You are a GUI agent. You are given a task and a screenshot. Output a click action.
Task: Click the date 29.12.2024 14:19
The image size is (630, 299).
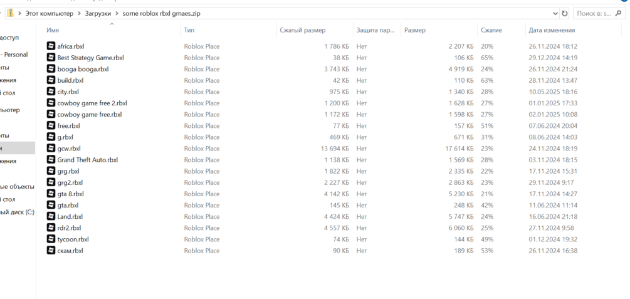pos(553,58)
